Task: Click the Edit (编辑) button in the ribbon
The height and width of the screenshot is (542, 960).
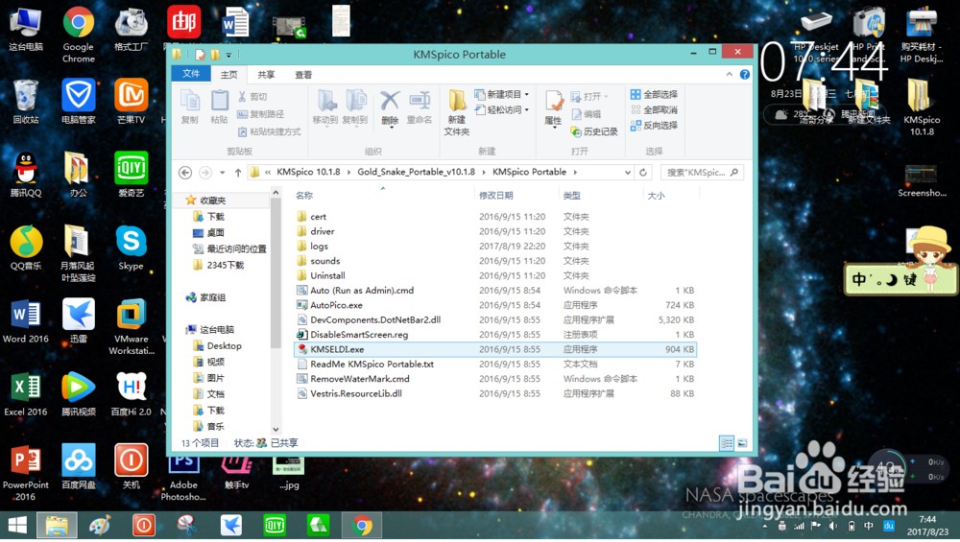Action: point(587,114)
